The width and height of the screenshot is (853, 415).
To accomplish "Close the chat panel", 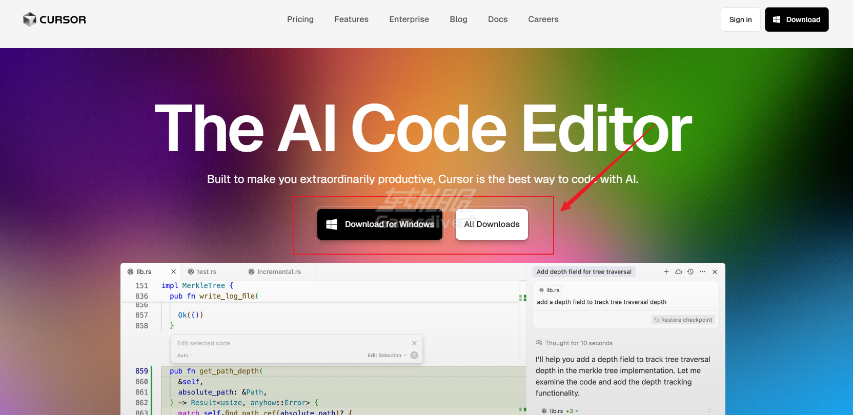I will point(715,272).
